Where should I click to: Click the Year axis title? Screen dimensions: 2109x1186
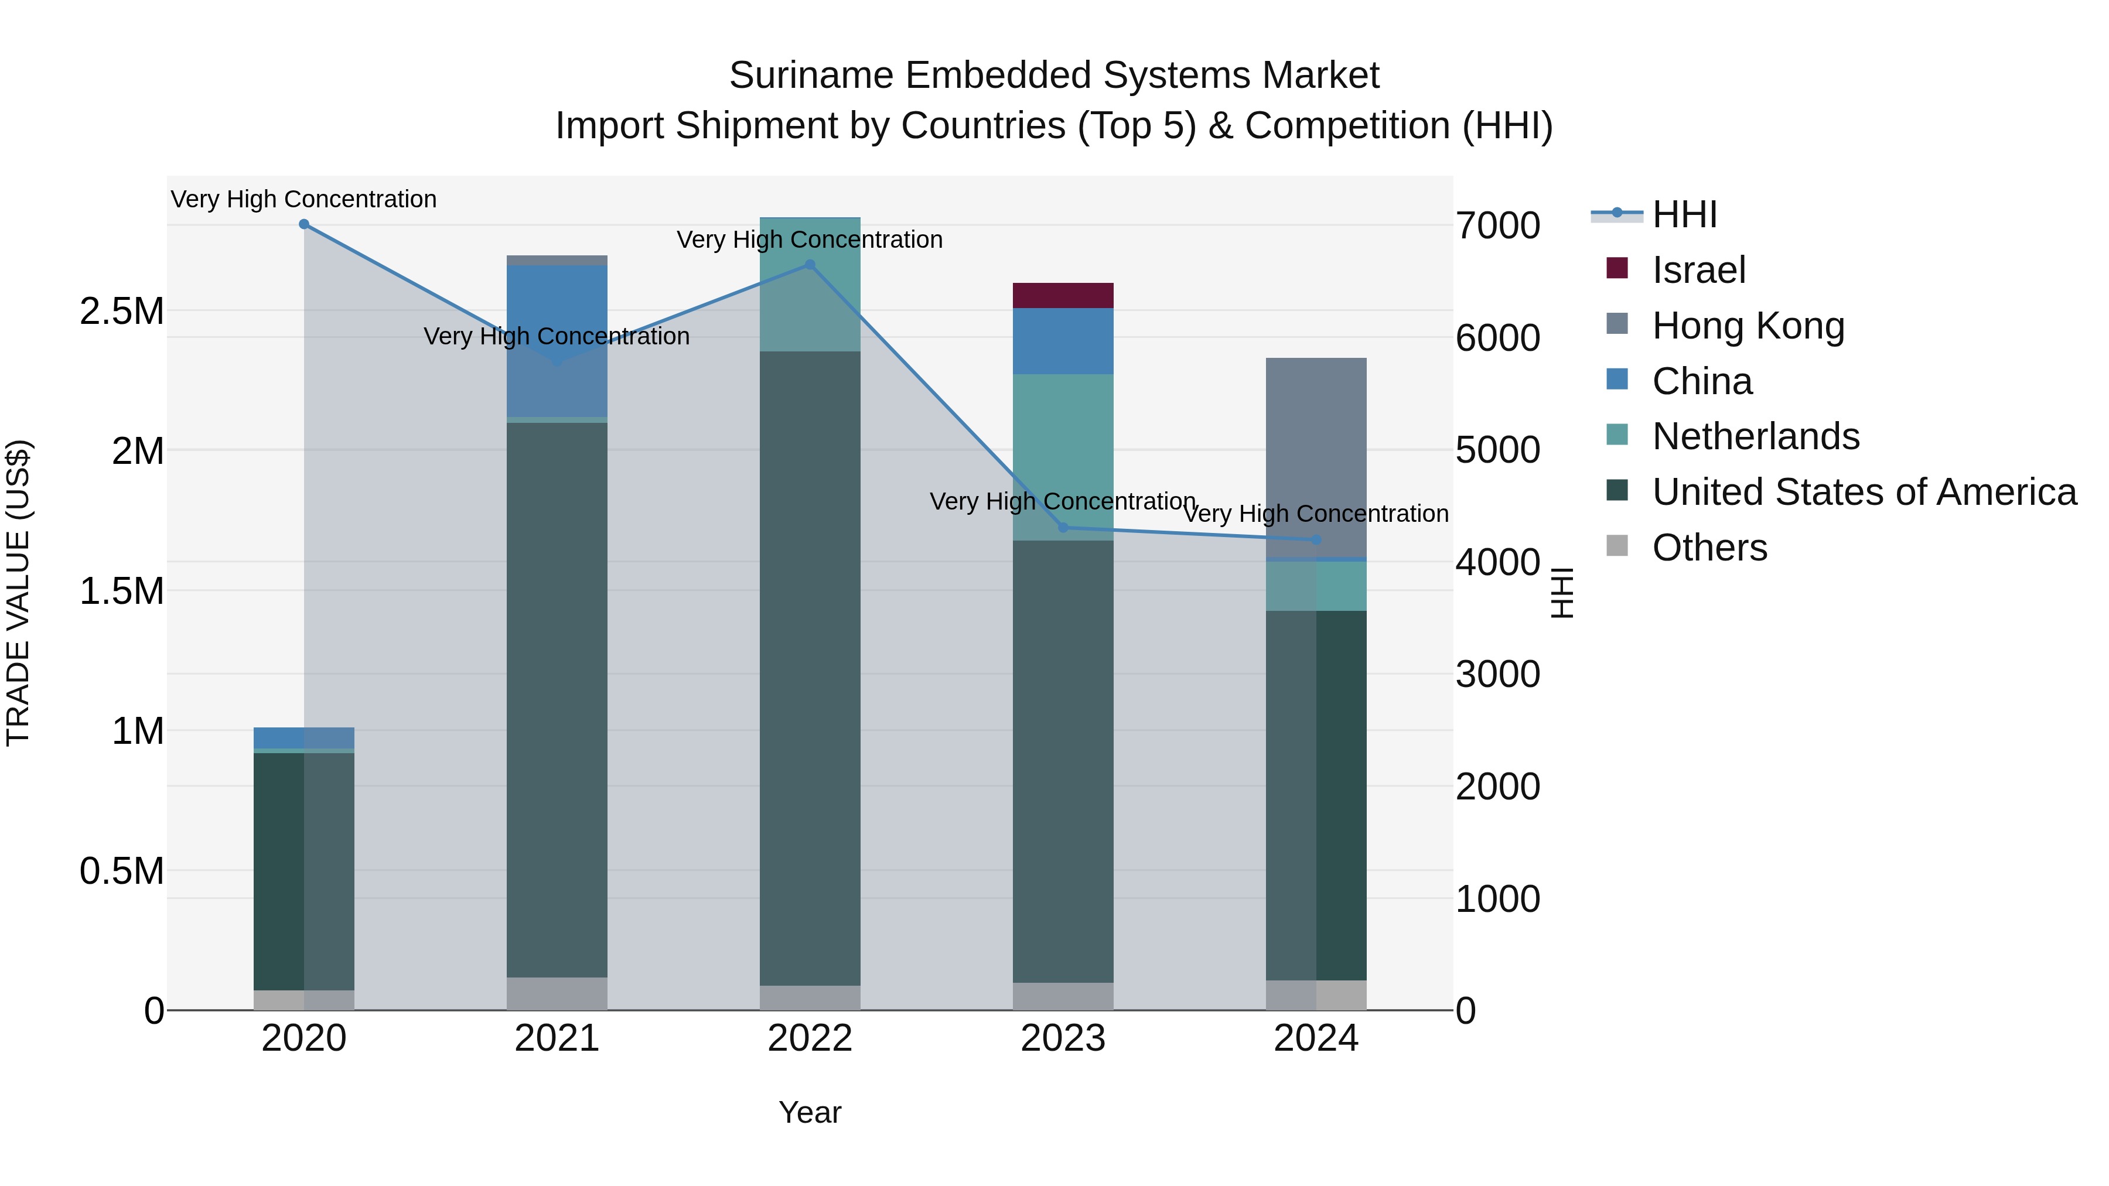tap(810, 1112)
